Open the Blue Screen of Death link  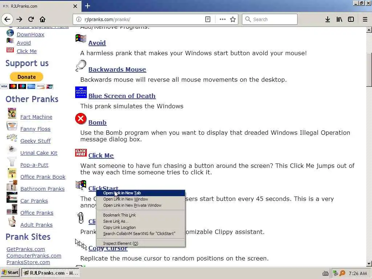[122, 96]
